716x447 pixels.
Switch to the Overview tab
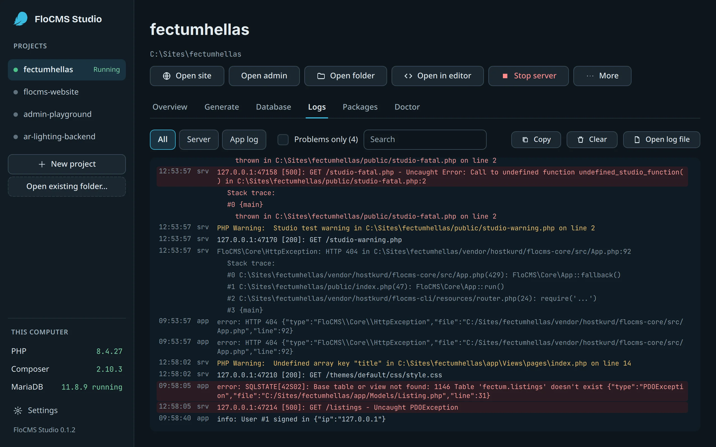pos(170,107)
